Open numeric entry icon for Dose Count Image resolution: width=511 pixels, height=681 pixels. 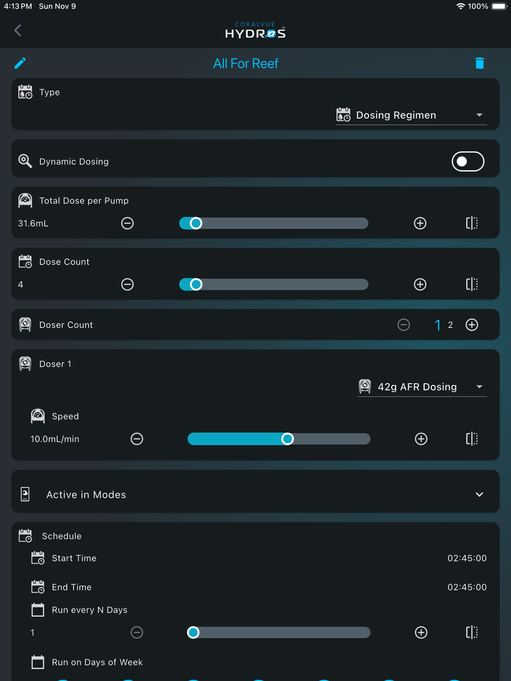pos(472,284)
